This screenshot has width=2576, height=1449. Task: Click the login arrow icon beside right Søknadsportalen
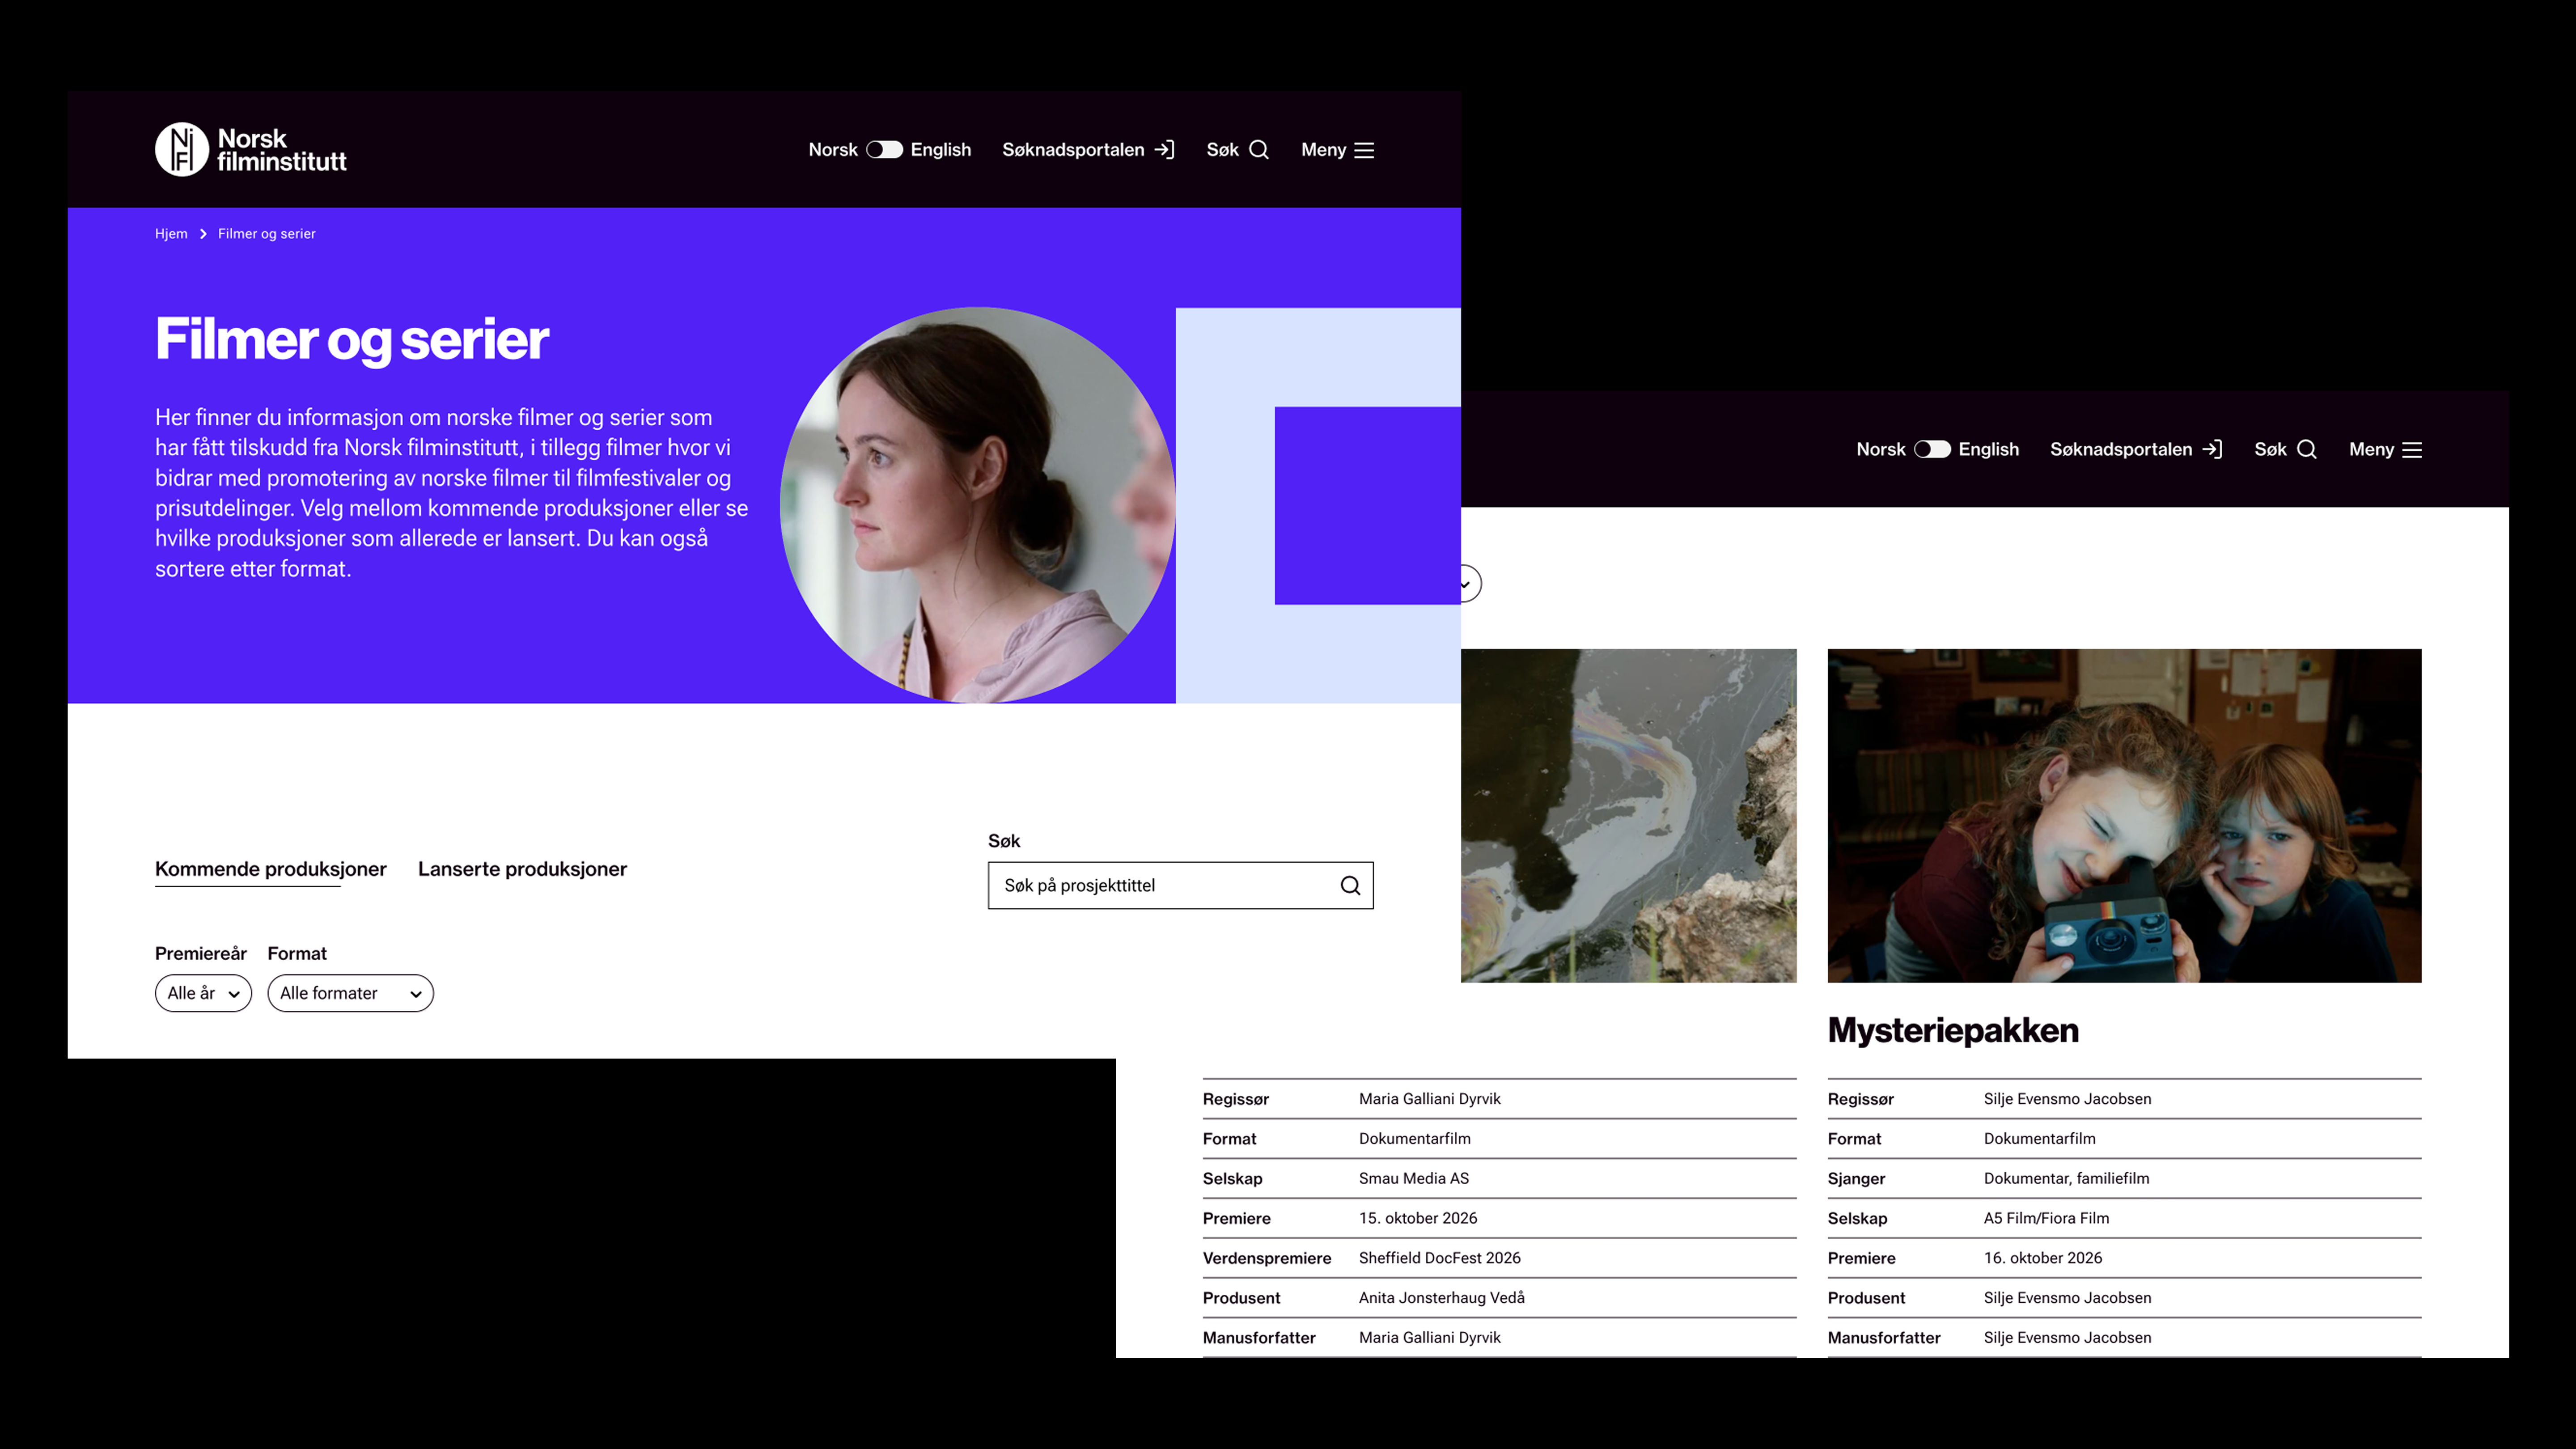tap(2213, 450)
